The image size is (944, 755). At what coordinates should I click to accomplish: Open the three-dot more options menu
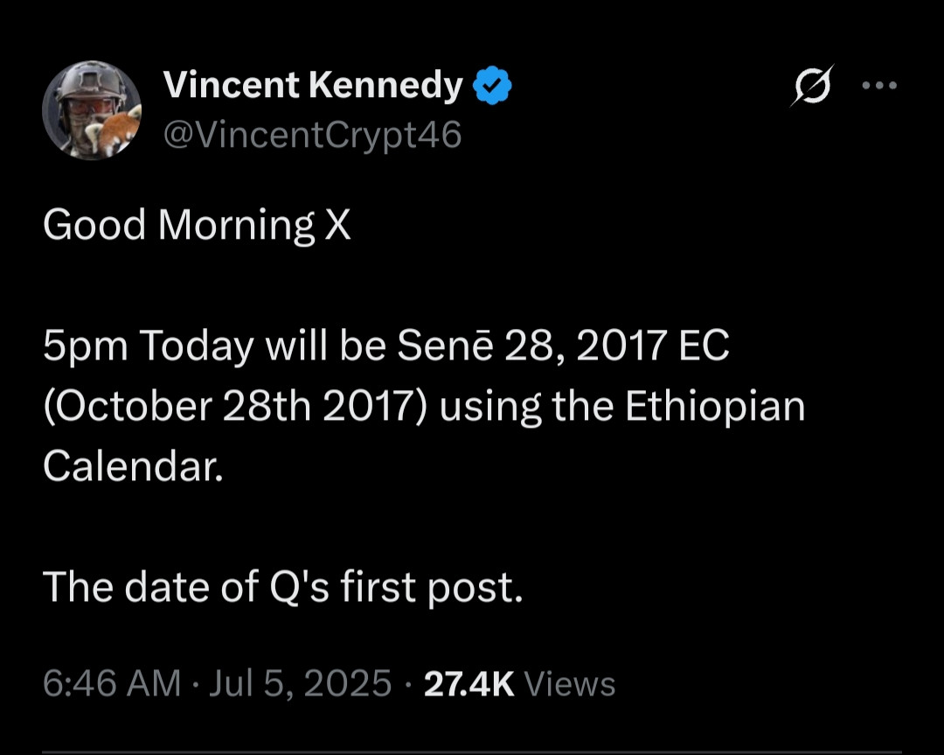[x=879, y=86]
